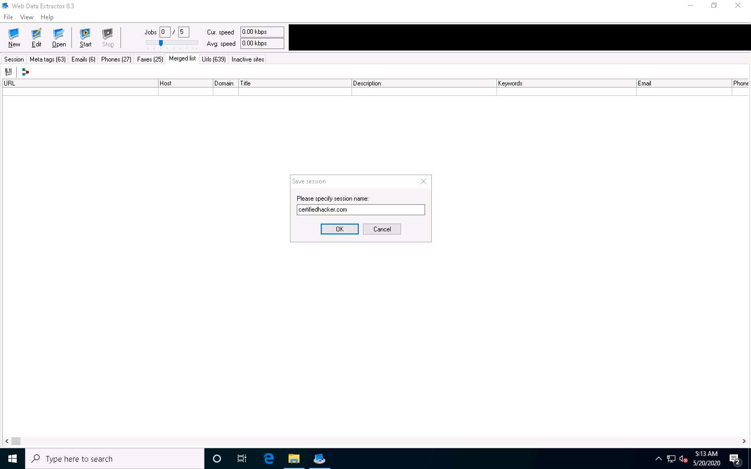Open Cortana from the taskbar
Screen dimensions: 751x469
217,459
